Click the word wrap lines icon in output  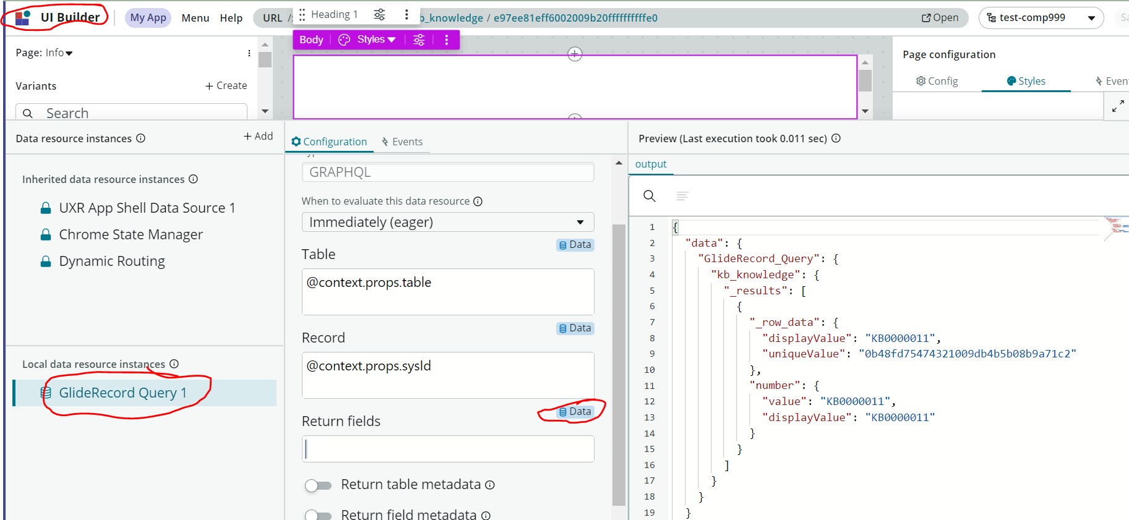(x=682, y=196)
